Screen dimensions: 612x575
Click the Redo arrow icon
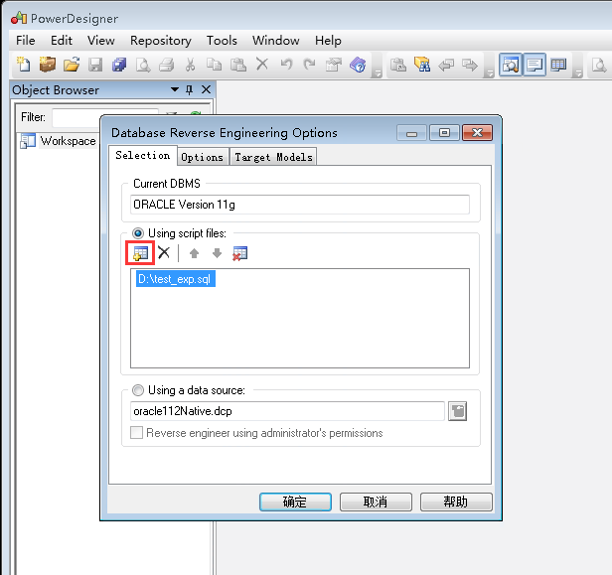(310, 64)
